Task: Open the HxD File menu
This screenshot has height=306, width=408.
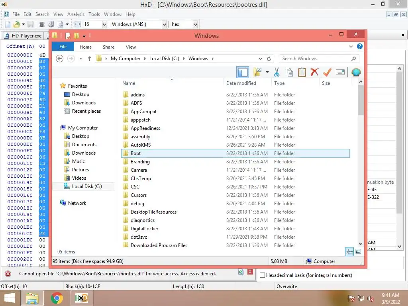Action: tap(16, 14)
